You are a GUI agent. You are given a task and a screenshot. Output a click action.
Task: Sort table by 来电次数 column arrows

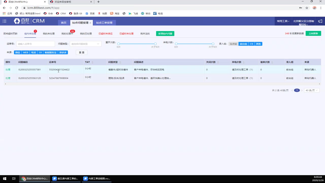(244, 62)
